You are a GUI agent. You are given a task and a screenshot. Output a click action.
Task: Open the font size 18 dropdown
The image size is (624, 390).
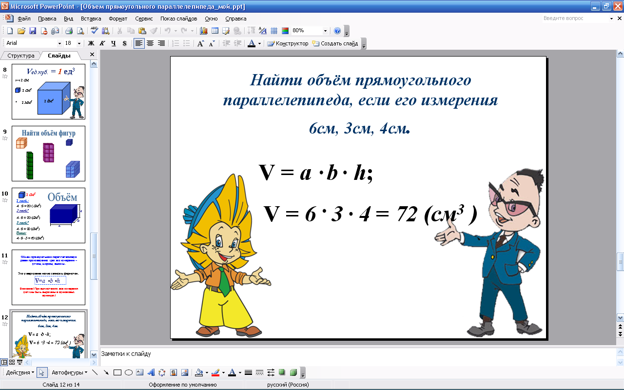pos(80,43)
